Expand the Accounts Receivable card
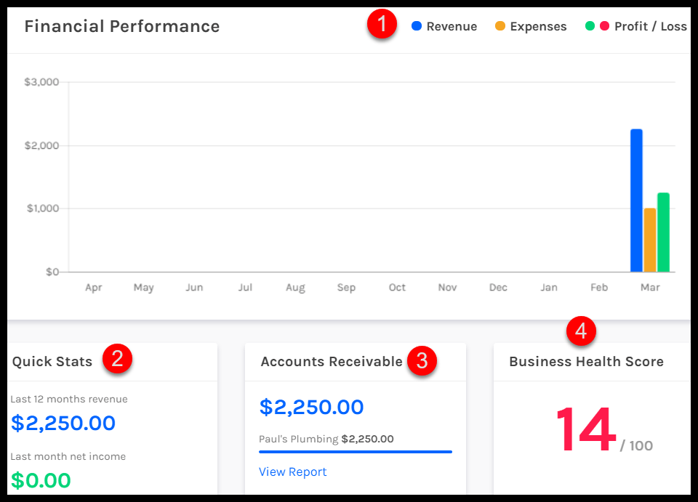 tap(331, 361)
